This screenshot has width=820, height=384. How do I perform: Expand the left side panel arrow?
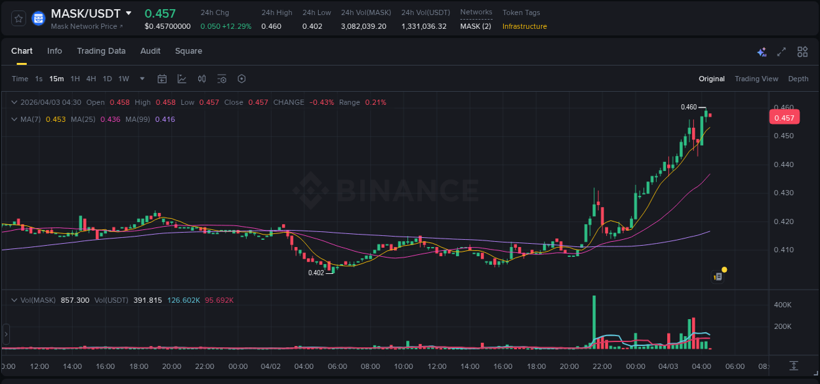point(6,334)
